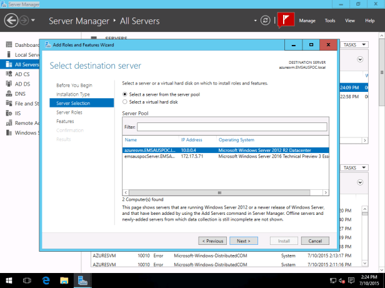The image size is (385, 288).
Task: Launch the Edge browser from the taskbar
Action: (x=47, y=281)
